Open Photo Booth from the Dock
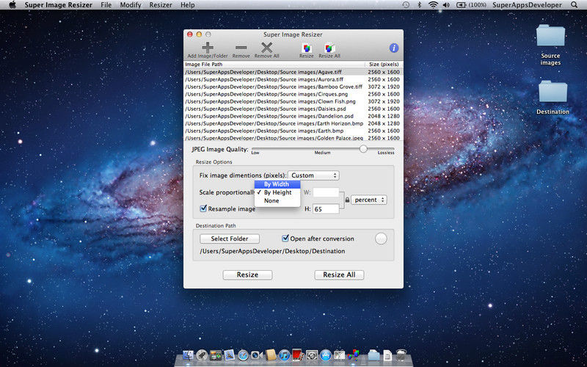 coord(299,355)
